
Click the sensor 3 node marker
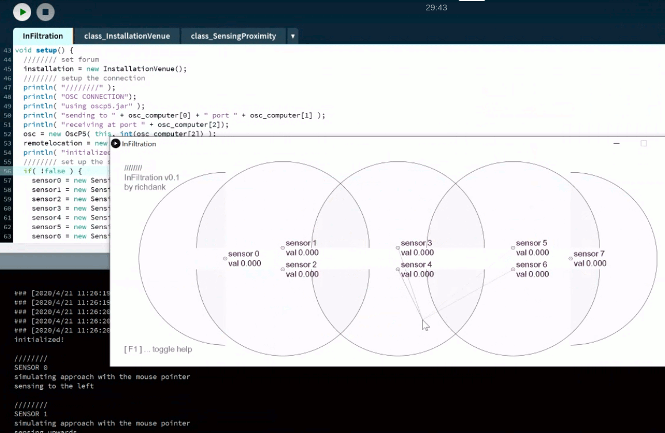point(398,248)
